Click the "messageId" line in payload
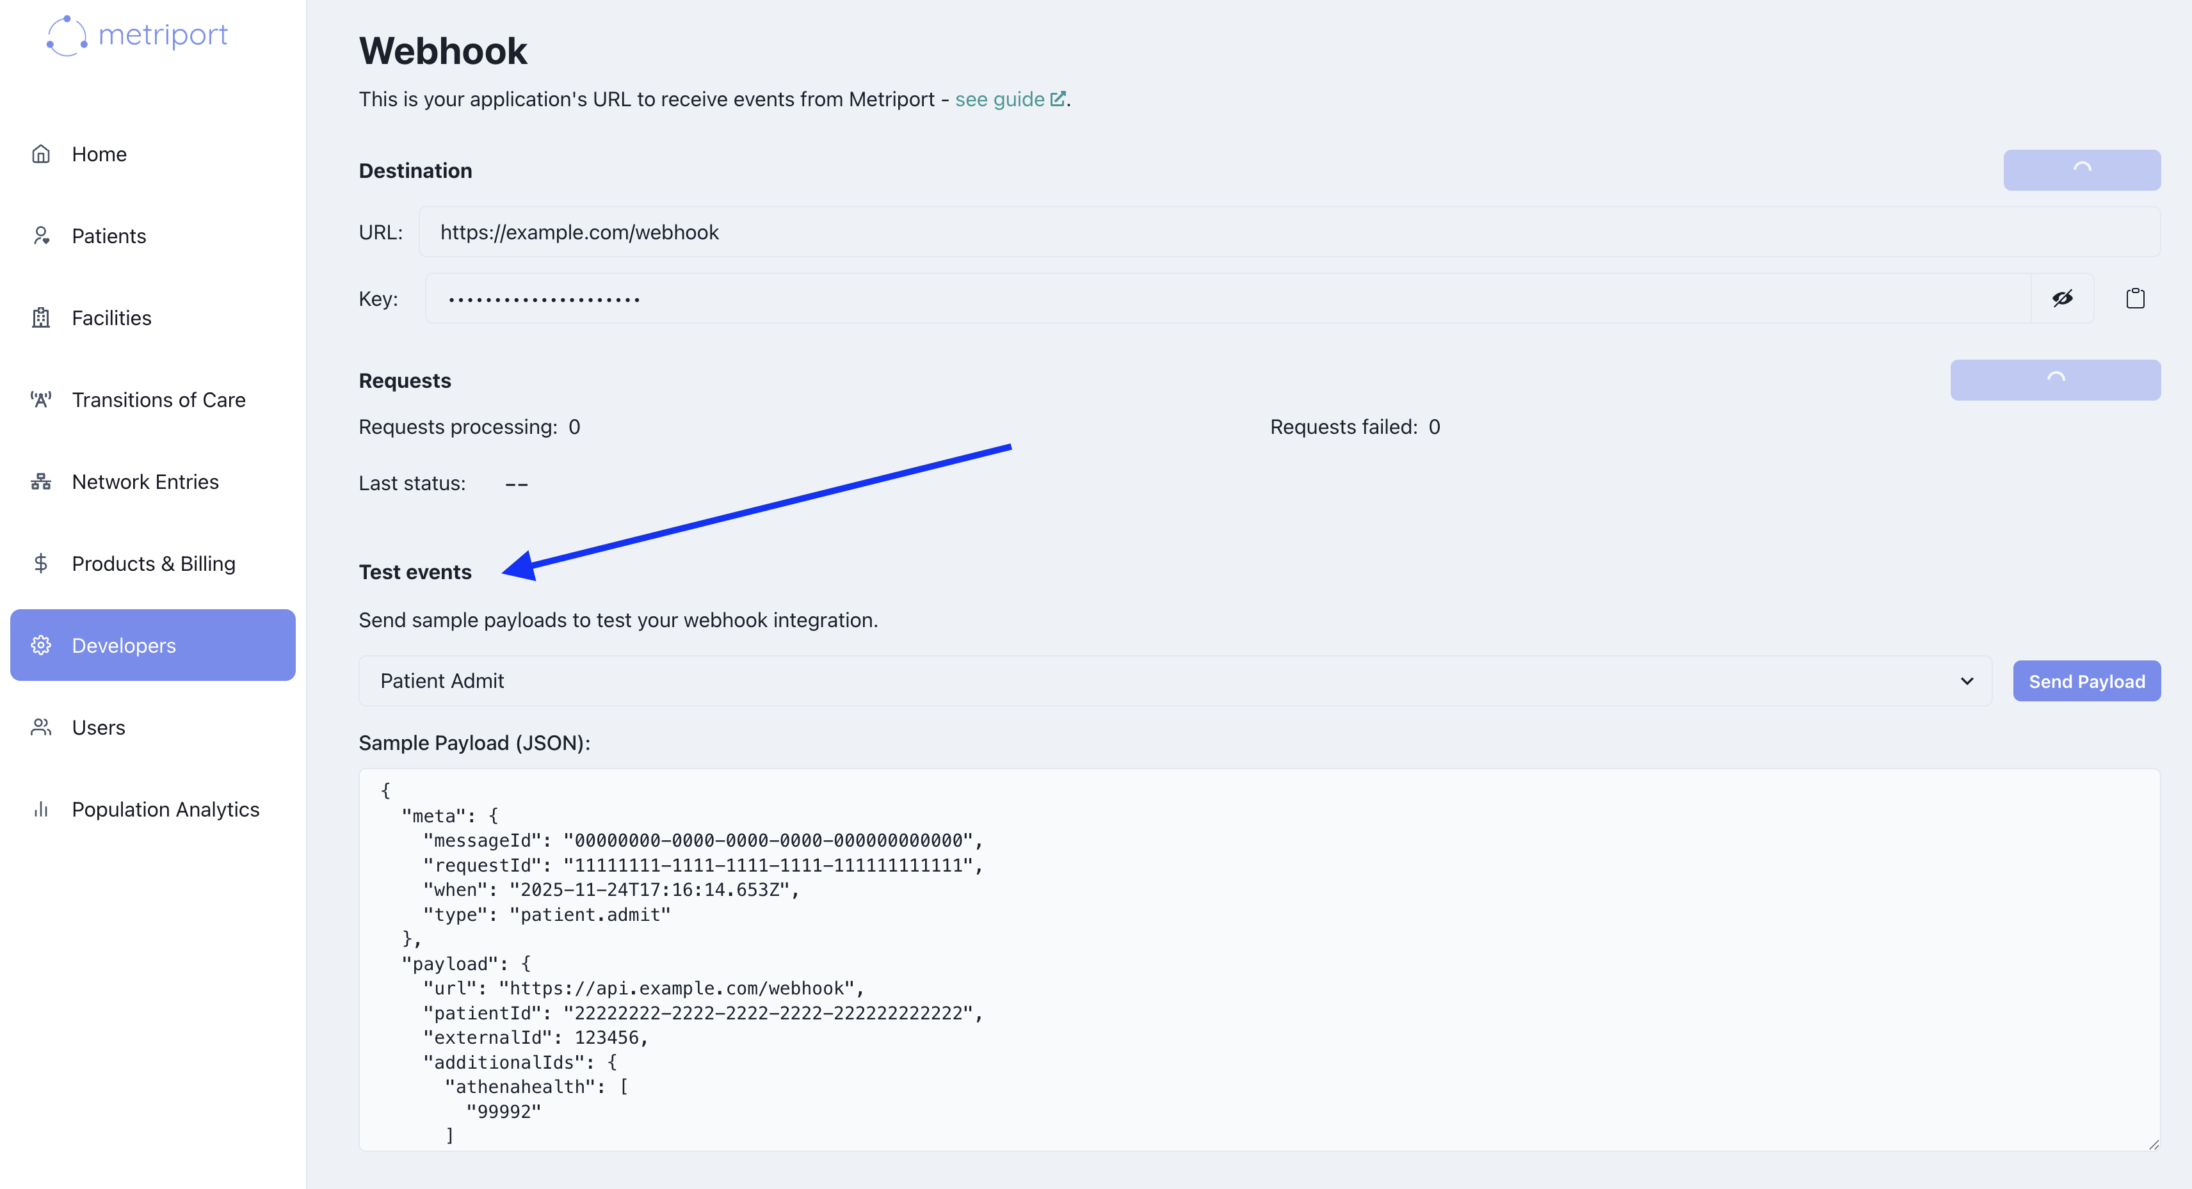 coord(703,840)
